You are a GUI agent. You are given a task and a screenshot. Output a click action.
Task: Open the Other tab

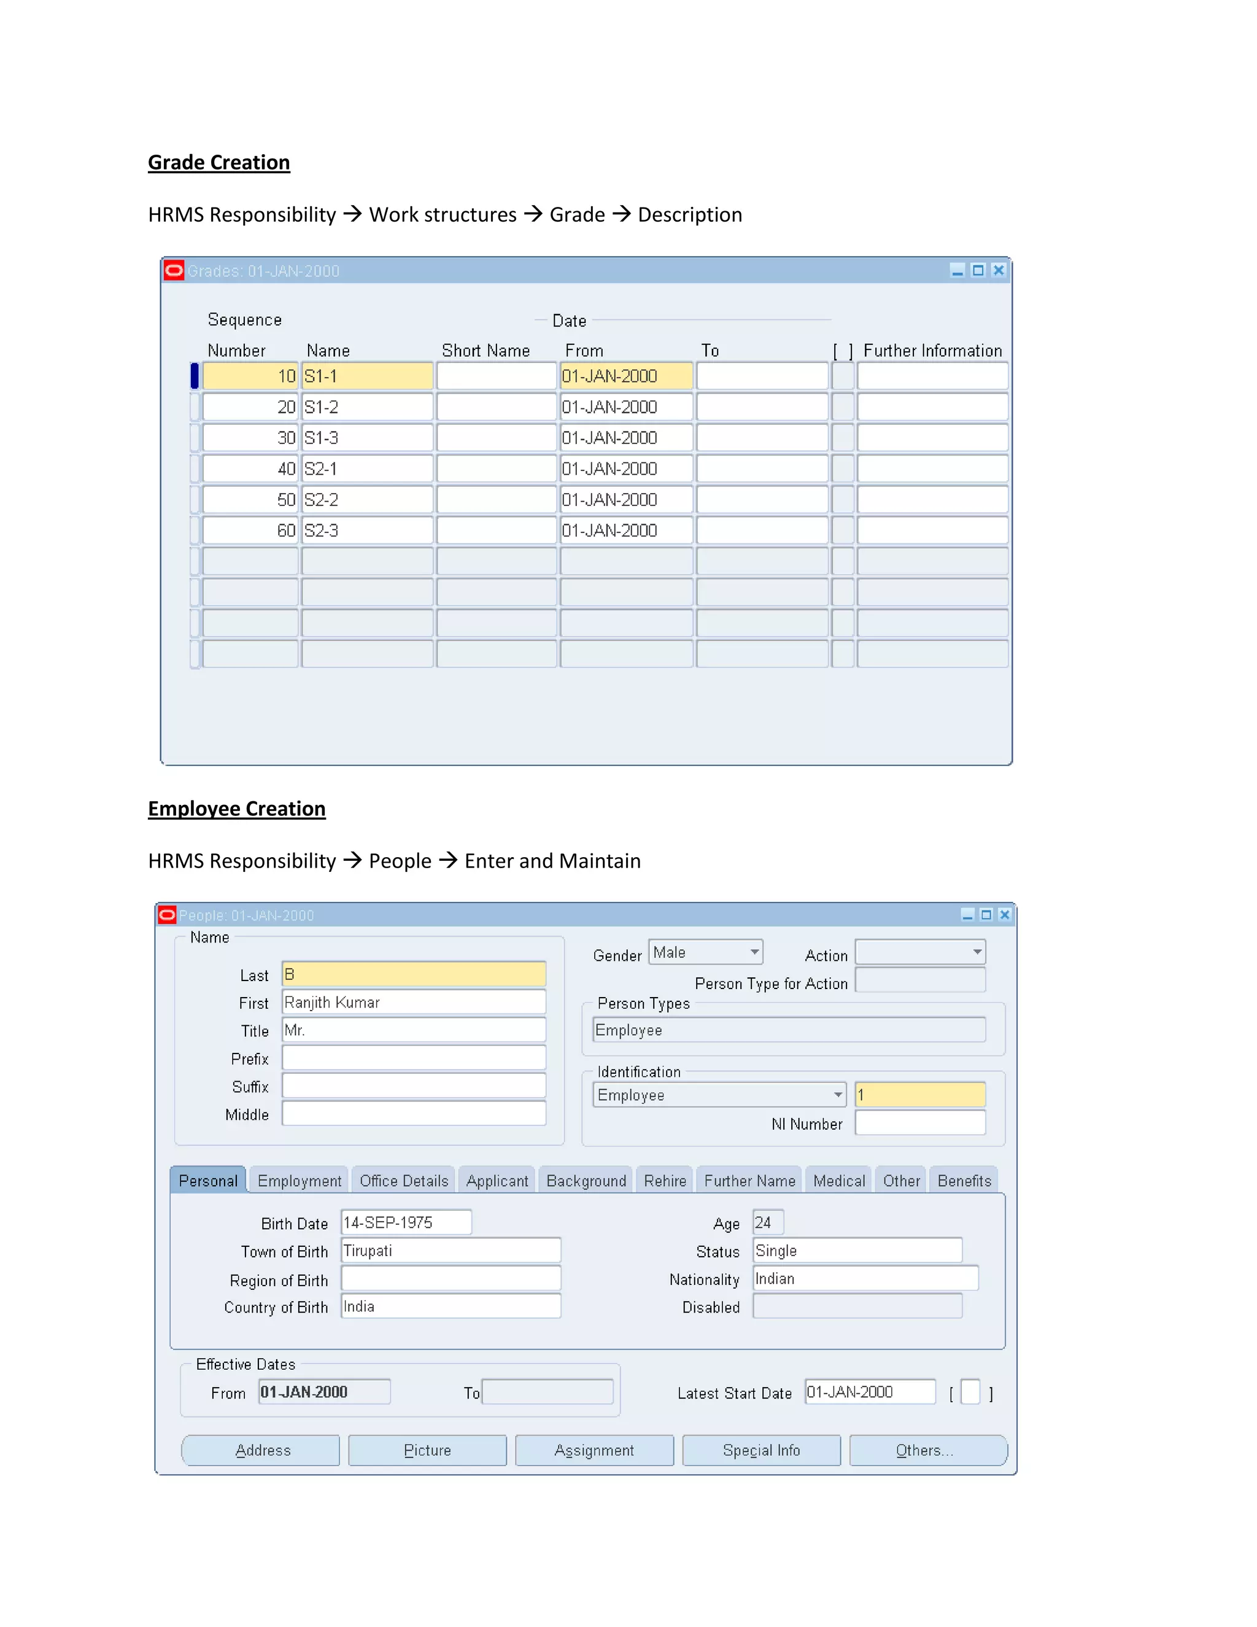coord(901,1181)
